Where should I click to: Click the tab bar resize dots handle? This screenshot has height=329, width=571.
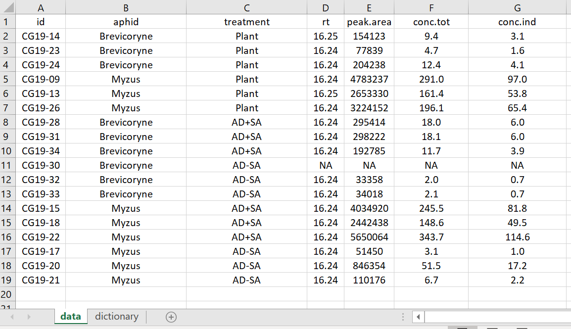(x=403, y=317)
